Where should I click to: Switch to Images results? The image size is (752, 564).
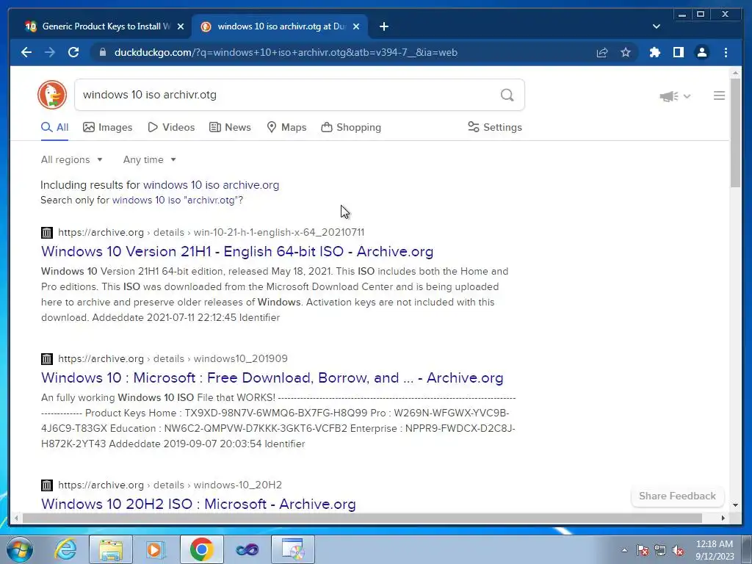coord(107,127)
